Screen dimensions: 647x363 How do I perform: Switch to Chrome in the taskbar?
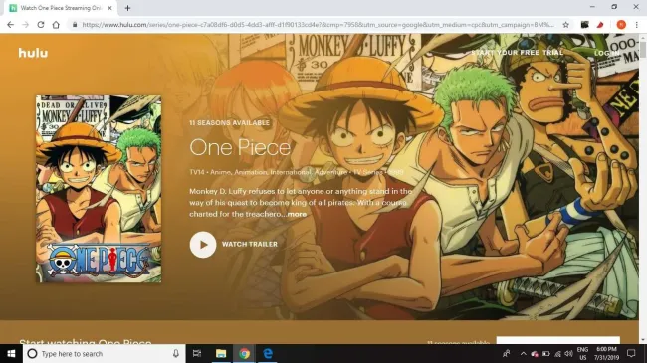click(x=244, y=353)
